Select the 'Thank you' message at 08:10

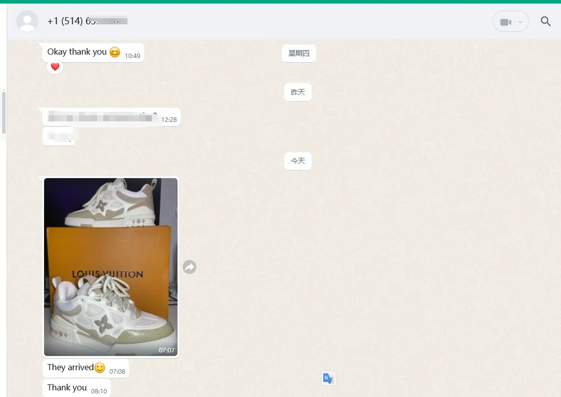click(76, 388)
